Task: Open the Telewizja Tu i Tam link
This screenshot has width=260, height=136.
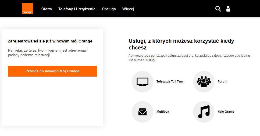Action: [x=170, y=81]
